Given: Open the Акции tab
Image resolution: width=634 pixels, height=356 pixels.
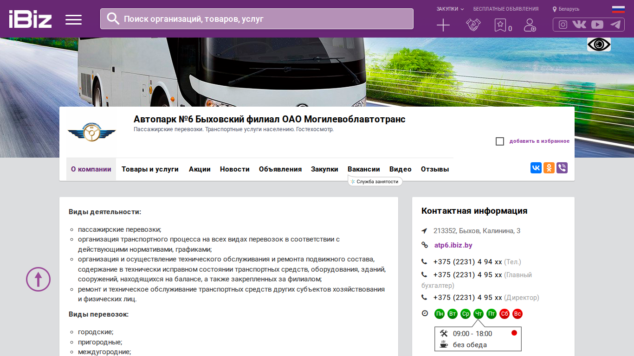Looking at the screenshot, I should pos(200,169).
